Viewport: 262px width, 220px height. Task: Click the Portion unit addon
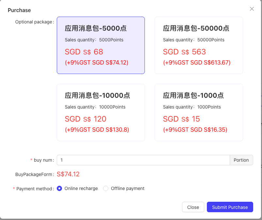click(241, 160)
